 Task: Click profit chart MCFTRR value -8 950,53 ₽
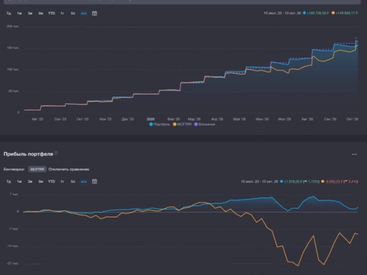[x=334, y=182]
